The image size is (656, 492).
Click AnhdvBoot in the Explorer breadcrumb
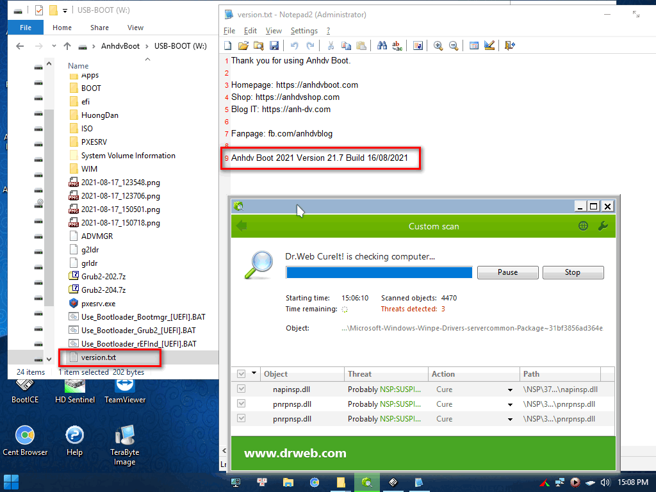(120, 46)
